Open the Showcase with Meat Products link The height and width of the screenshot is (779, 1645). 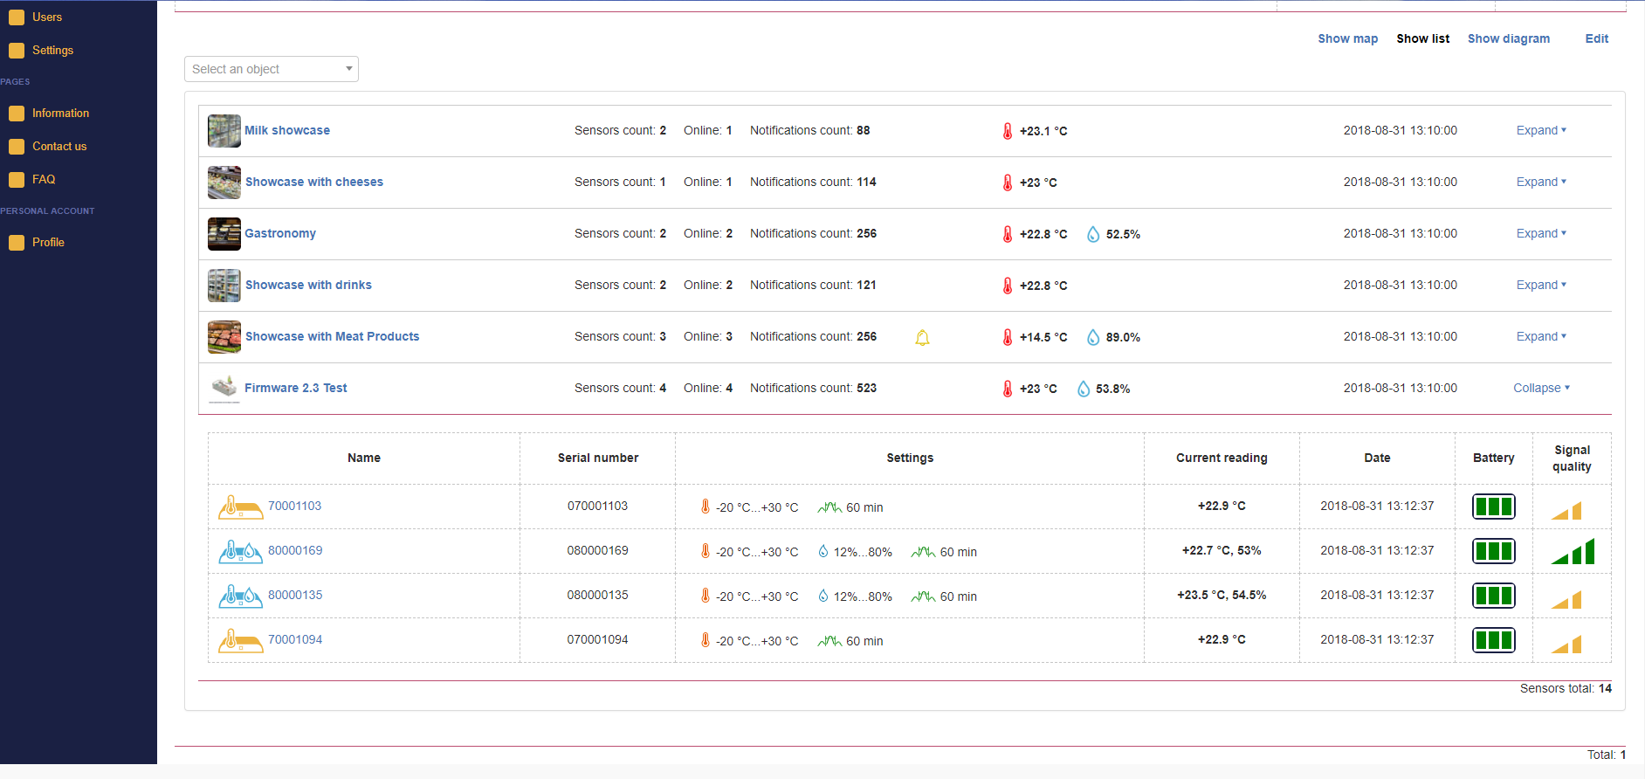coord(332,336)
